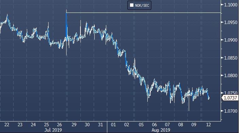The height and width of the screenshot is (133, 239).
Task: Click the horizontal white resistance line
Action: (143, 13)
